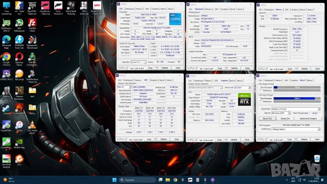Launch MSI Afterburner from the desktop

(19, 25)
